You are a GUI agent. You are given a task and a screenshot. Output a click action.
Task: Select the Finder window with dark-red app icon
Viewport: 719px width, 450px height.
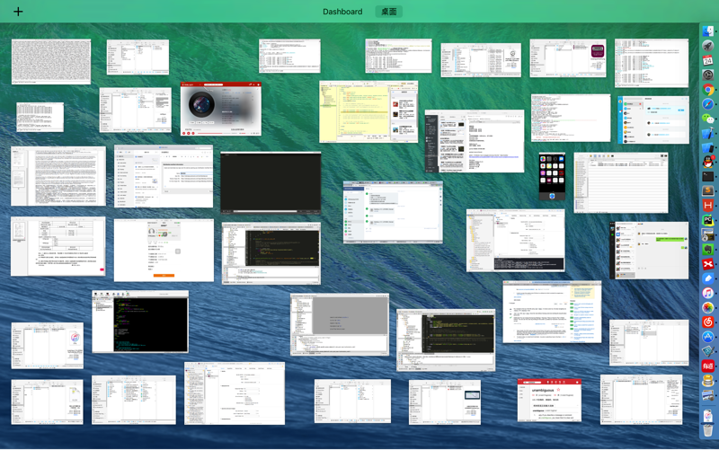[568, 57]
